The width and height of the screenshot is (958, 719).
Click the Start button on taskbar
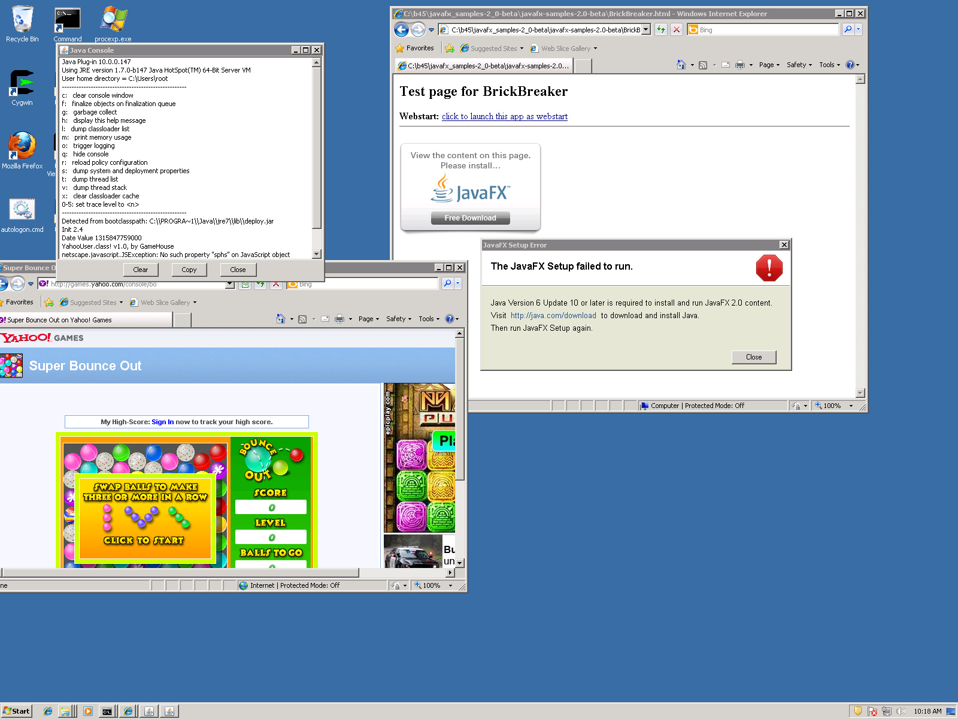pyautogui.click(x=16, y=711)
